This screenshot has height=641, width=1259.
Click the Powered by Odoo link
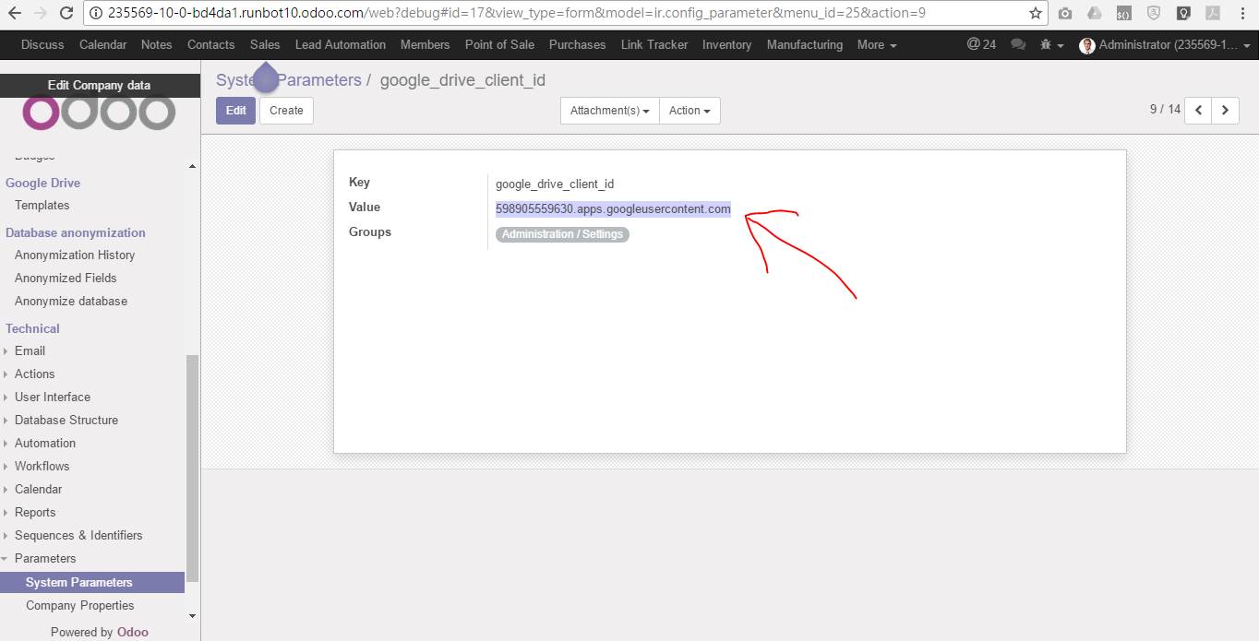click(x=100, y=632)
